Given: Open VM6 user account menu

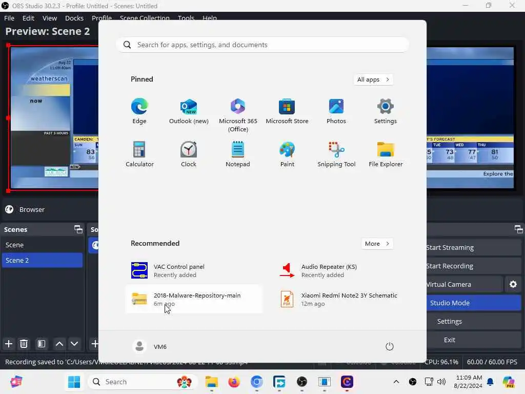Looking at the screenshot, I should click(x=150, y=346).
